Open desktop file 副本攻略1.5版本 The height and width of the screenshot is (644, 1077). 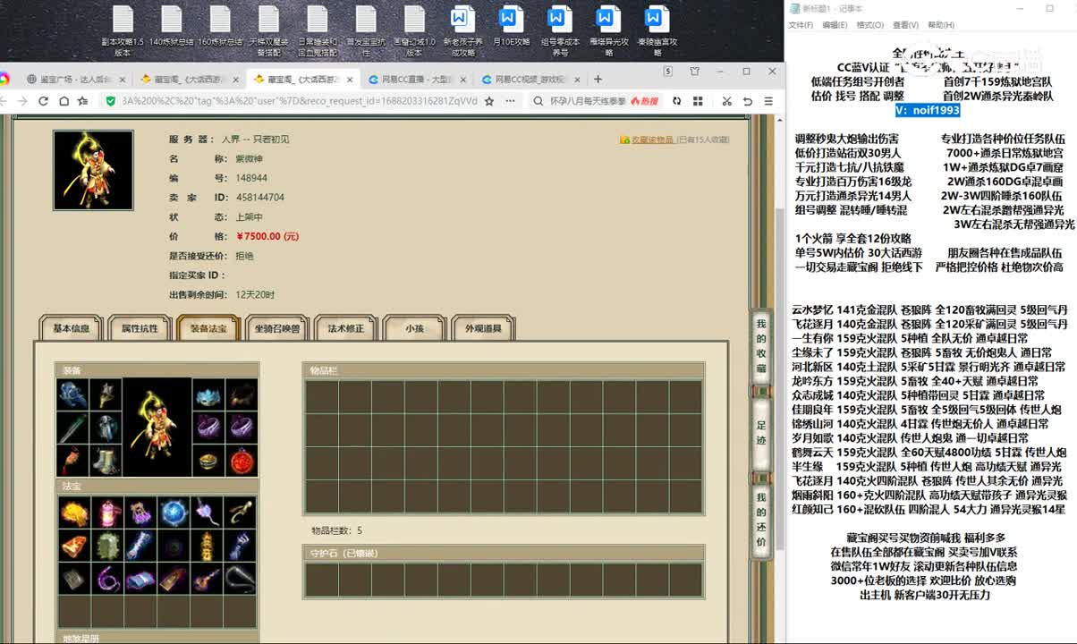pyautogui.click(x=123, y=31)
